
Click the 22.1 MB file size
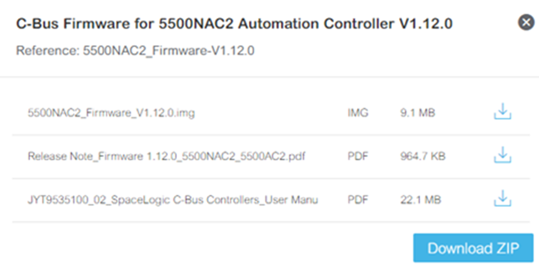420,200
